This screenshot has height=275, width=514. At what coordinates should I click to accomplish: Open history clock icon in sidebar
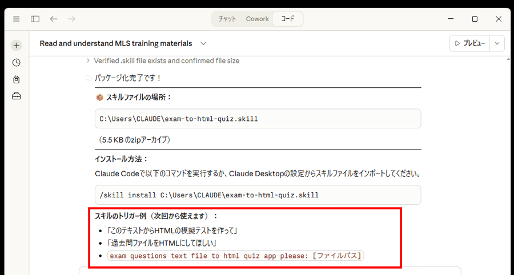(x=17, y=63)
